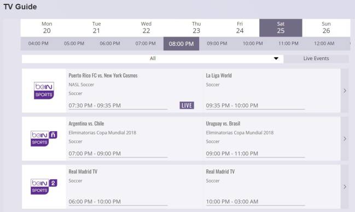Show next programs on beIN Sports ñ row

tap(345, 139)
